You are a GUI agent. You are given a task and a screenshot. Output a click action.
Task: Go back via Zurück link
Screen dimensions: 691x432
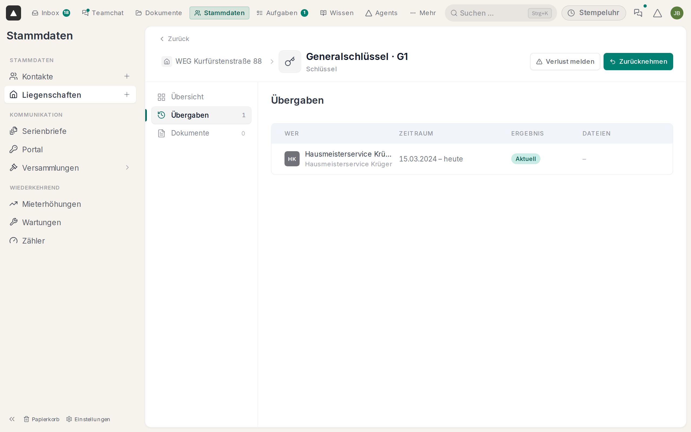174,39
